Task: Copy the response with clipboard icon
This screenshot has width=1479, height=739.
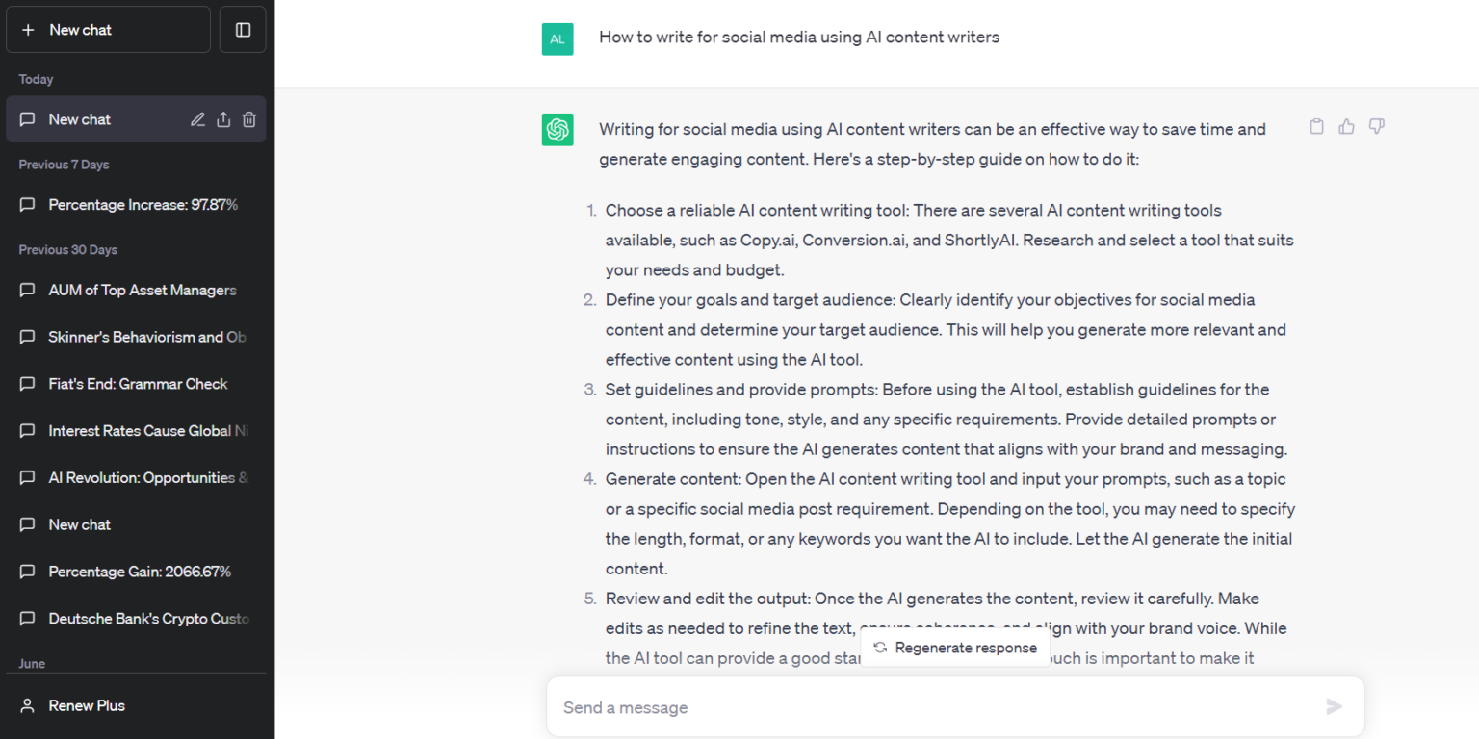Action: tap(1316, 126)
